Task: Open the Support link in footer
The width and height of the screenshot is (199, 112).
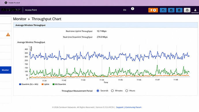Action: coord(120,107)
